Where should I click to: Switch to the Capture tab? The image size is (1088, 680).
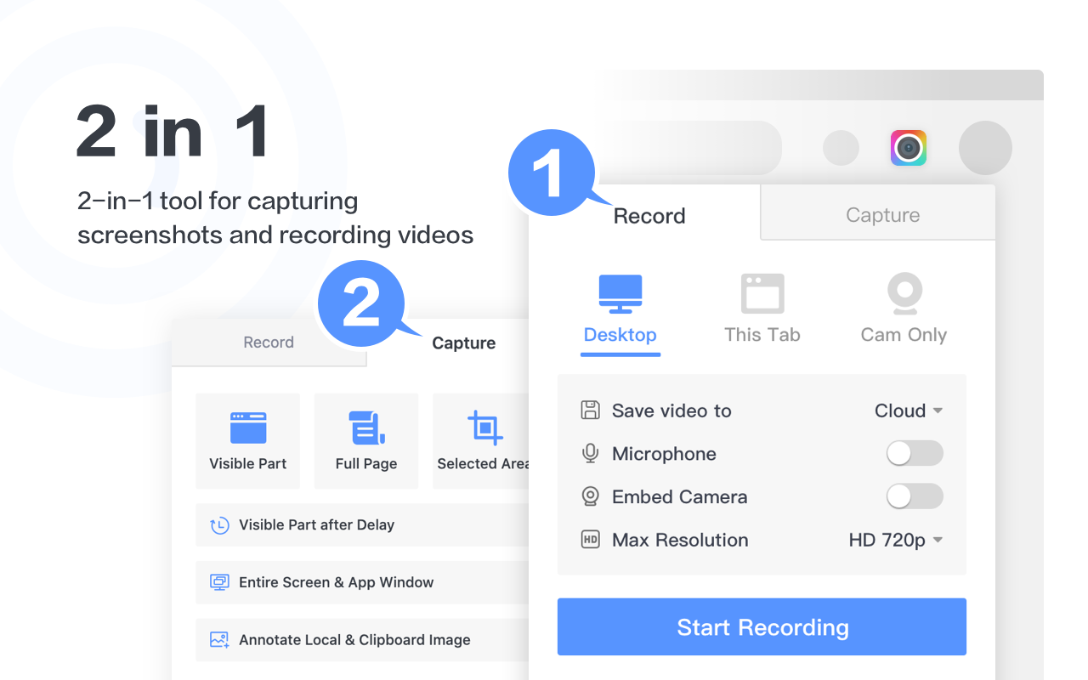(882, 214)
